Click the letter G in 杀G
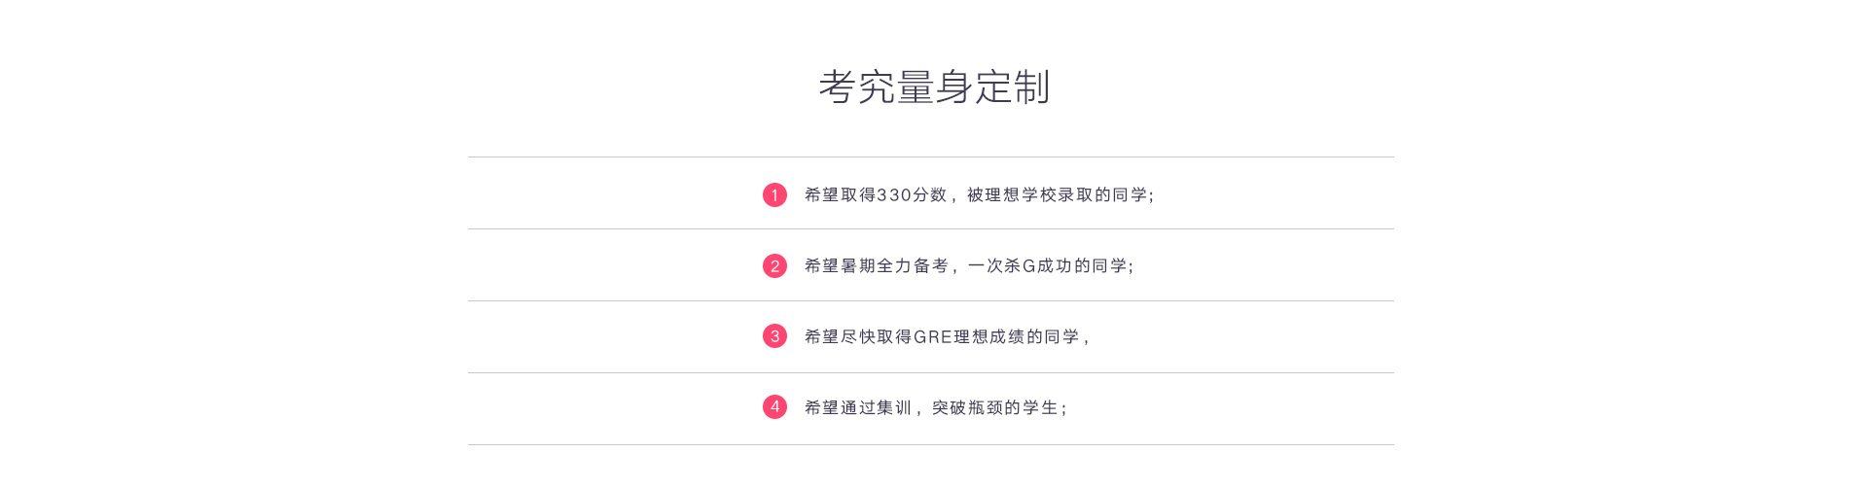Viewport: 1868px width, 488px height. coord(1029,266)
